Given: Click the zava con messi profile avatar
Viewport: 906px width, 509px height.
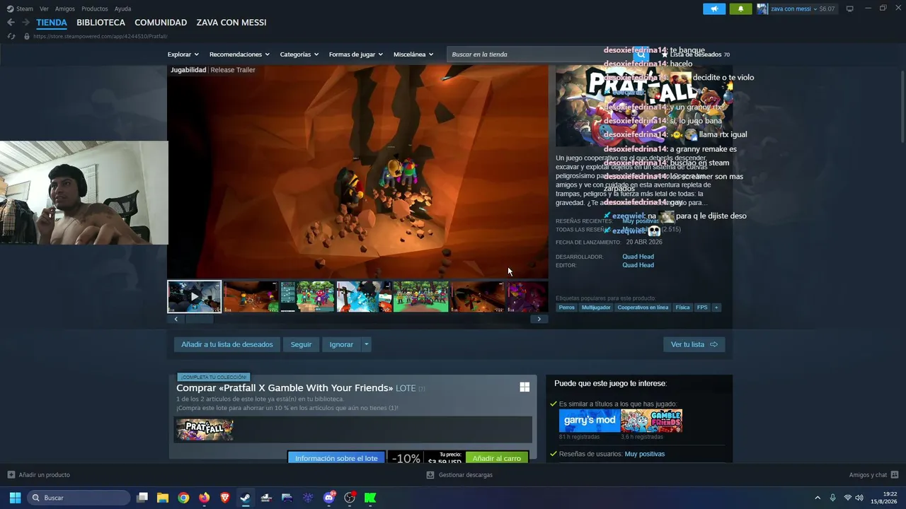Looking at the screenshot, I should (x=762, y=8).
